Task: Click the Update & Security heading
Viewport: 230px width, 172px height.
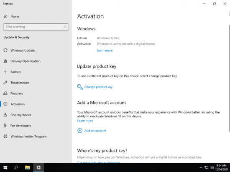Action: 16,37
